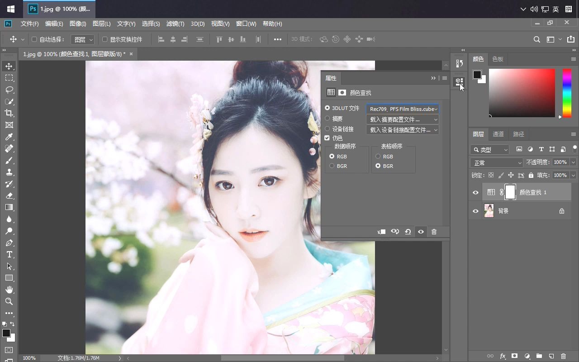
Task: Select the Frame tool
Action: (x=9, y=125)
